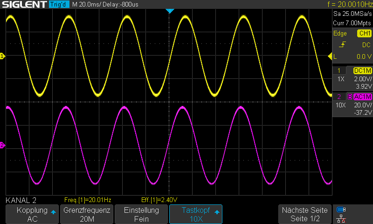373x224 pixels.
Task: Click the magenta B bandwidth limit badge
Action: click(x=350, y=97)
